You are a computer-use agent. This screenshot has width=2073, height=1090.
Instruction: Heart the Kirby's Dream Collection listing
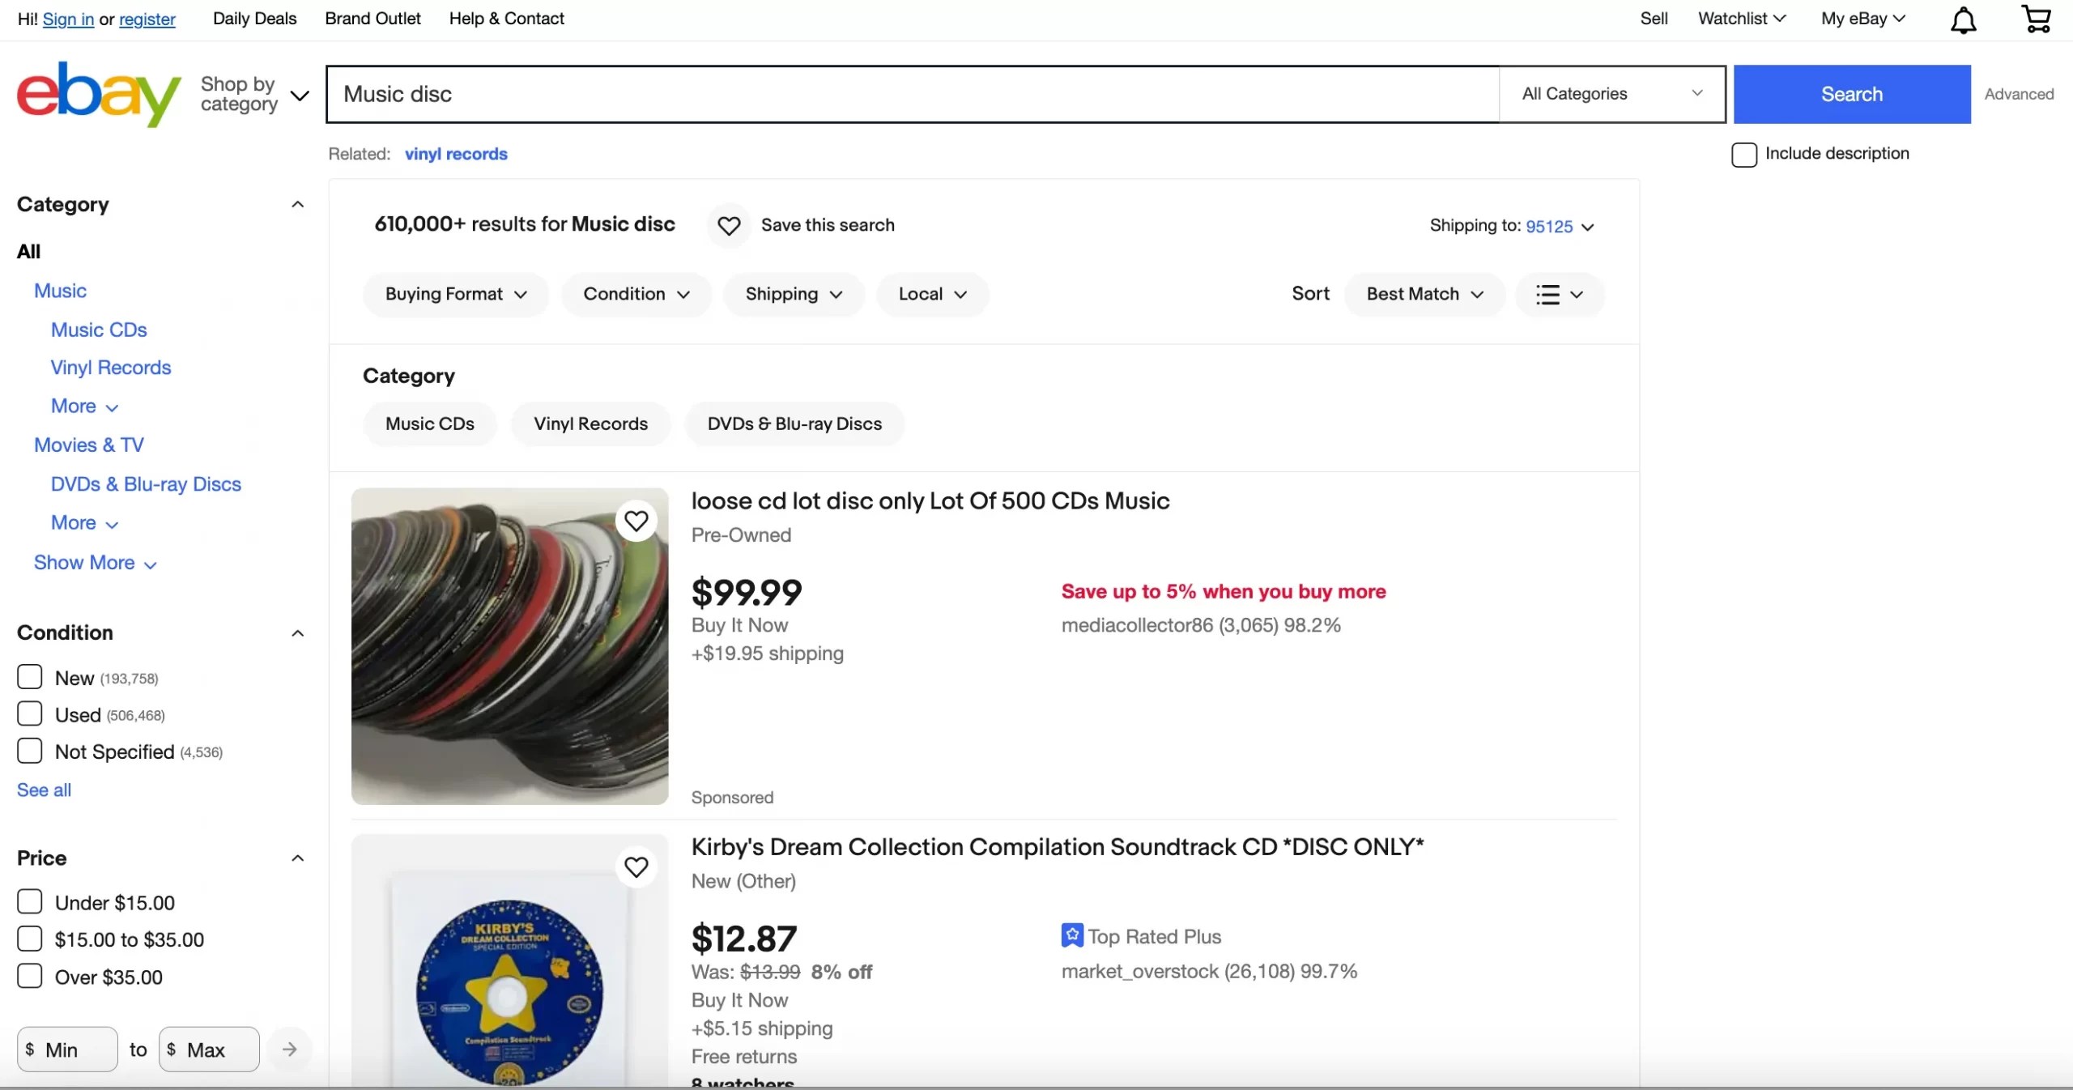click(x=636, y=866)
